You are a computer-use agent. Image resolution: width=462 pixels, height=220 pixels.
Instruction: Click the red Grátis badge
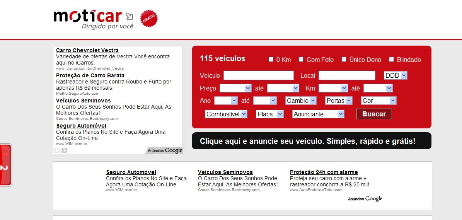149,19
